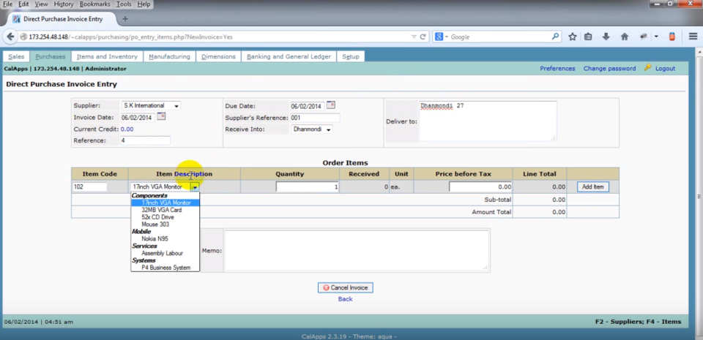Open the File menu
This screenshot has height=340, width=703.
click(7, 4)
